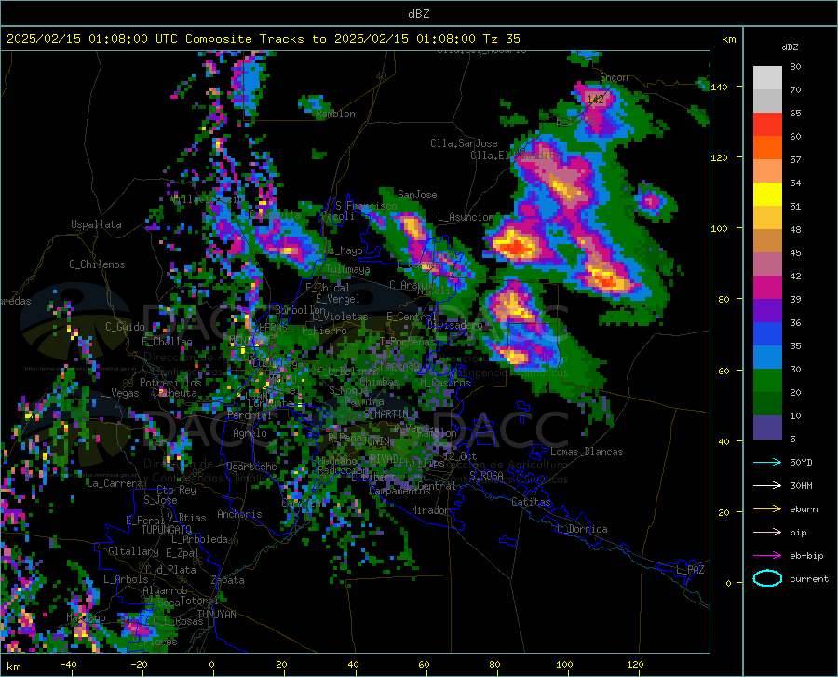Click the Catitas place label
This screenshot has height=677, width=838.
pos(532,502)
